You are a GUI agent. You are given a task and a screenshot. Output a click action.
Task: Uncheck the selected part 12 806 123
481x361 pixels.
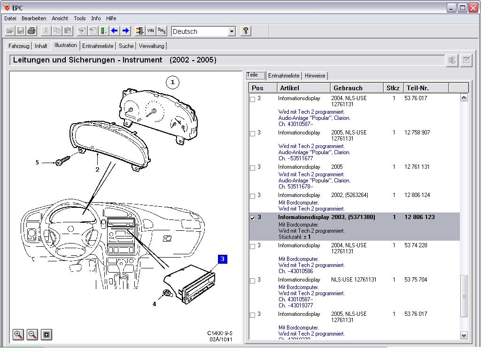coord(252,218)
